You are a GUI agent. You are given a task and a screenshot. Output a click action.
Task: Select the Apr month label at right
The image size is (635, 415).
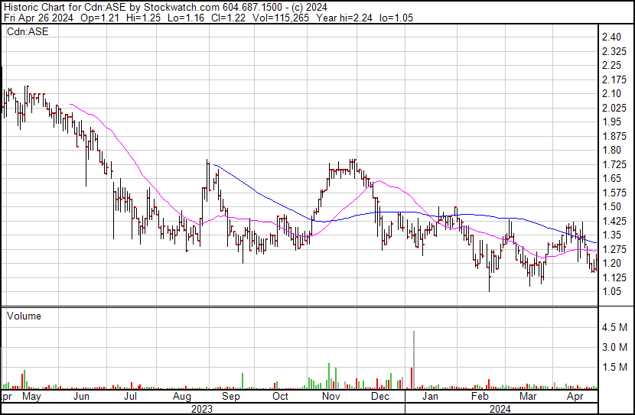coord(575,397)
